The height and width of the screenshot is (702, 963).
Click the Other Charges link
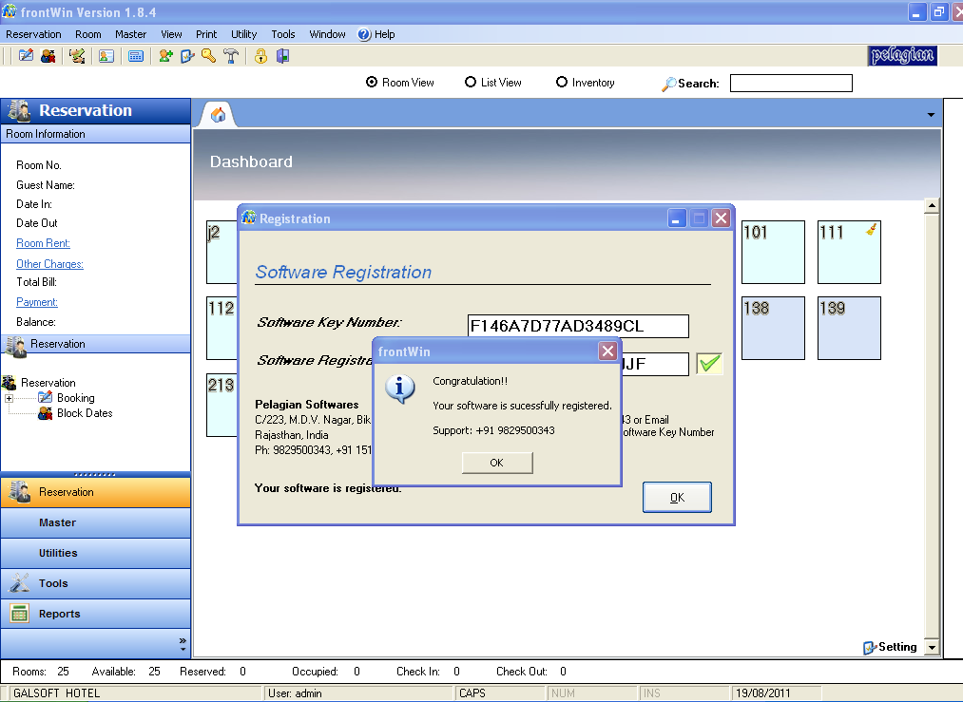pyautogui.click(x=49, y=264)
